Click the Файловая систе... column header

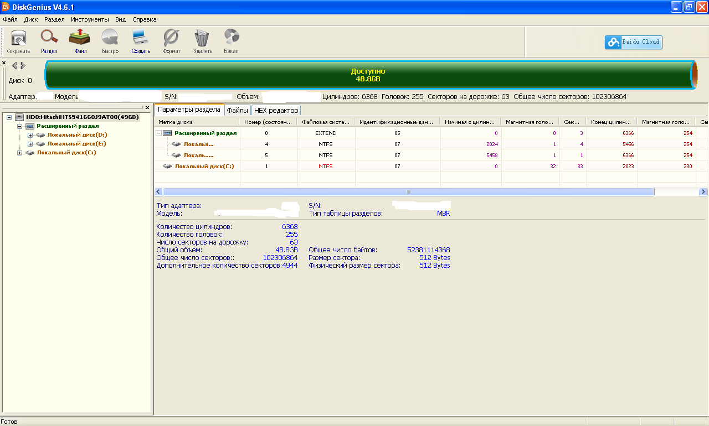[326, 122]
